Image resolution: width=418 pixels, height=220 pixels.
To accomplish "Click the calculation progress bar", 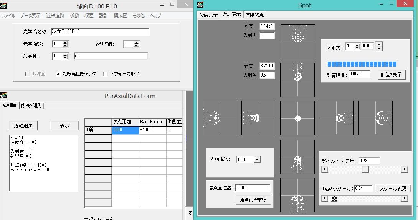I will [x=362, y=64].
